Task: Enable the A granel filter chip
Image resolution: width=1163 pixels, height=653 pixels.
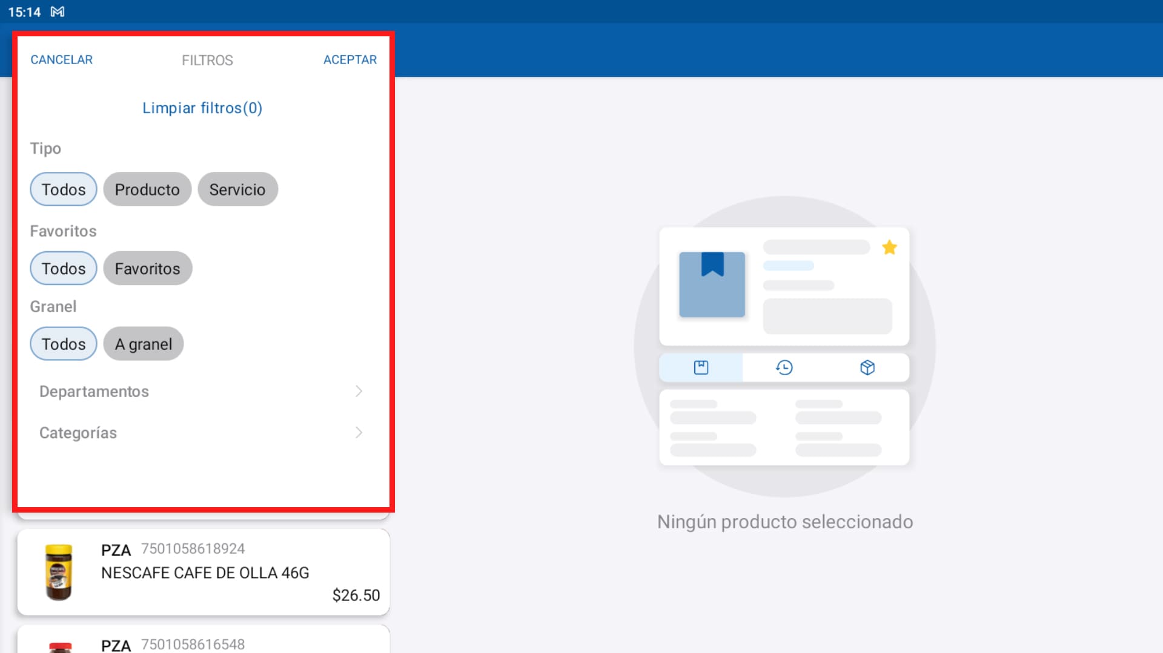Action: (x=143, y=343)
